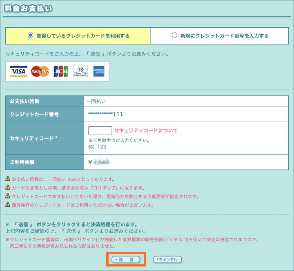The image size is (294, 271).
Task: Click the 料金お支払い page heading
Action: pos(28,9)
